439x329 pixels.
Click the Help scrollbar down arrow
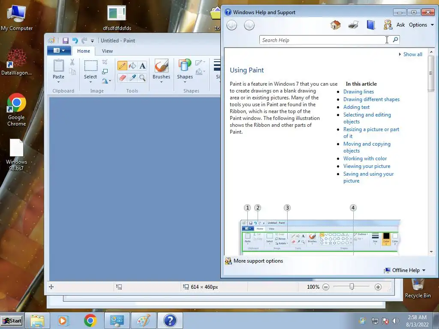pos(431,252)
